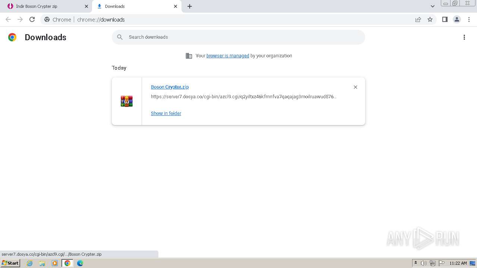Open the side panel icon

pyautogui.click(x=445, y=19)
